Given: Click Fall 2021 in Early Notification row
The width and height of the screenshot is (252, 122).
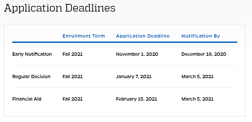Looking at the screenshot, I should coord(72,54).
